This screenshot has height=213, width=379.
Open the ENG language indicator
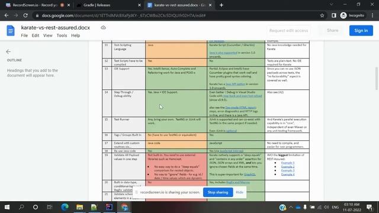(x=335, y=207)
